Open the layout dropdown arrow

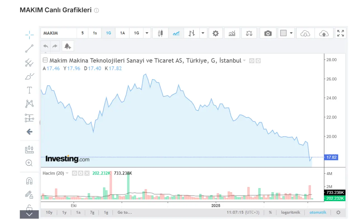(x=291, y=33)
